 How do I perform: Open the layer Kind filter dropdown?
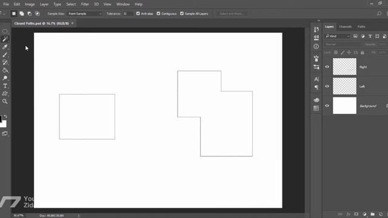tap(338, 36)
